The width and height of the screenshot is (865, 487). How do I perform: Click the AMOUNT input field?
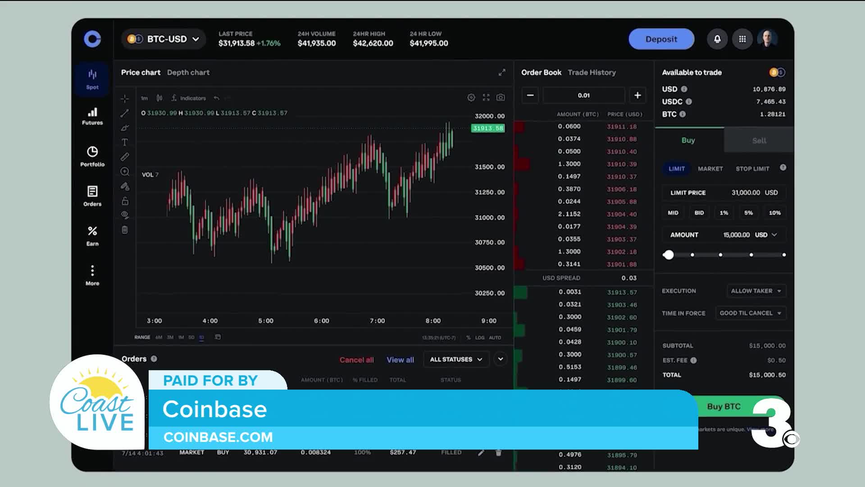click(x=724, y=235)
